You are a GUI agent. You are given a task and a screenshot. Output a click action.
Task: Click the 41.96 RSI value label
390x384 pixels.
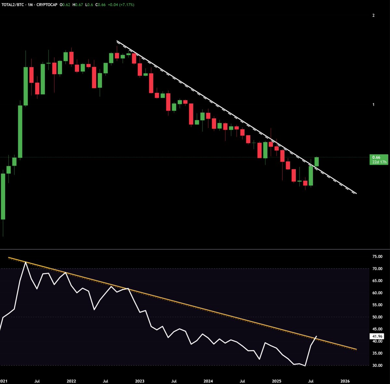coord(378,337)
